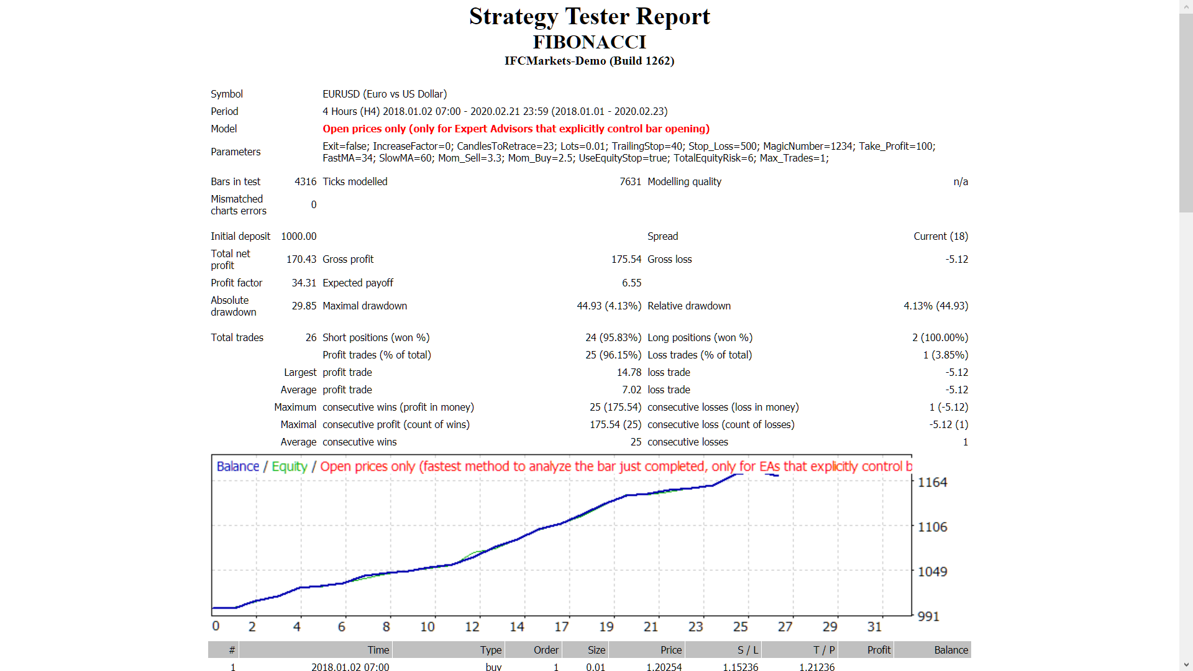Select the Total net profit value 170.43
The image size is (1193, 671).
(x=301, y=259)
